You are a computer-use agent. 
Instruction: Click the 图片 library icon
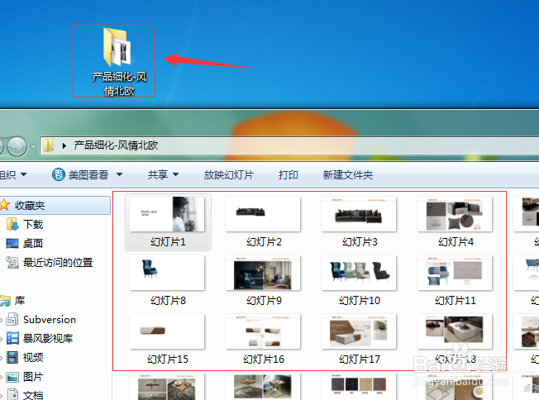point(12,377)
